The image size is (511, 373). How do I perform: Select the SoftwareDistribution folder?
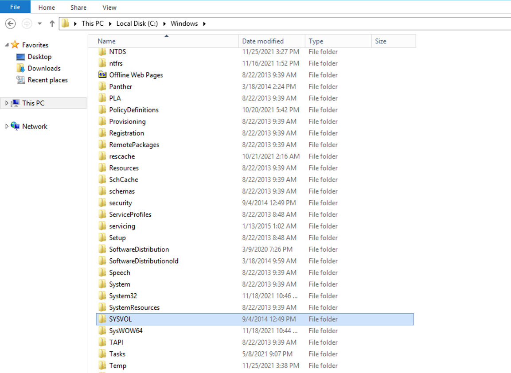tap(139, 249)
